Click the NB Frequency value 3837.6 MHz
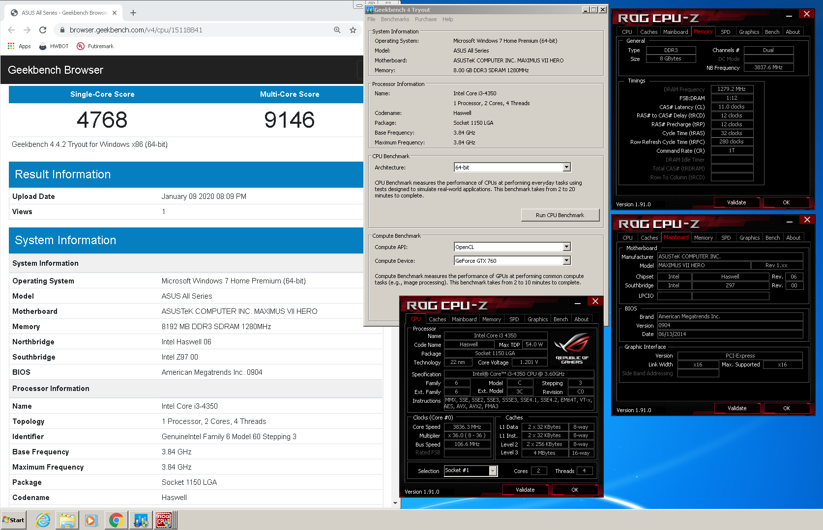 pos(768,68)
